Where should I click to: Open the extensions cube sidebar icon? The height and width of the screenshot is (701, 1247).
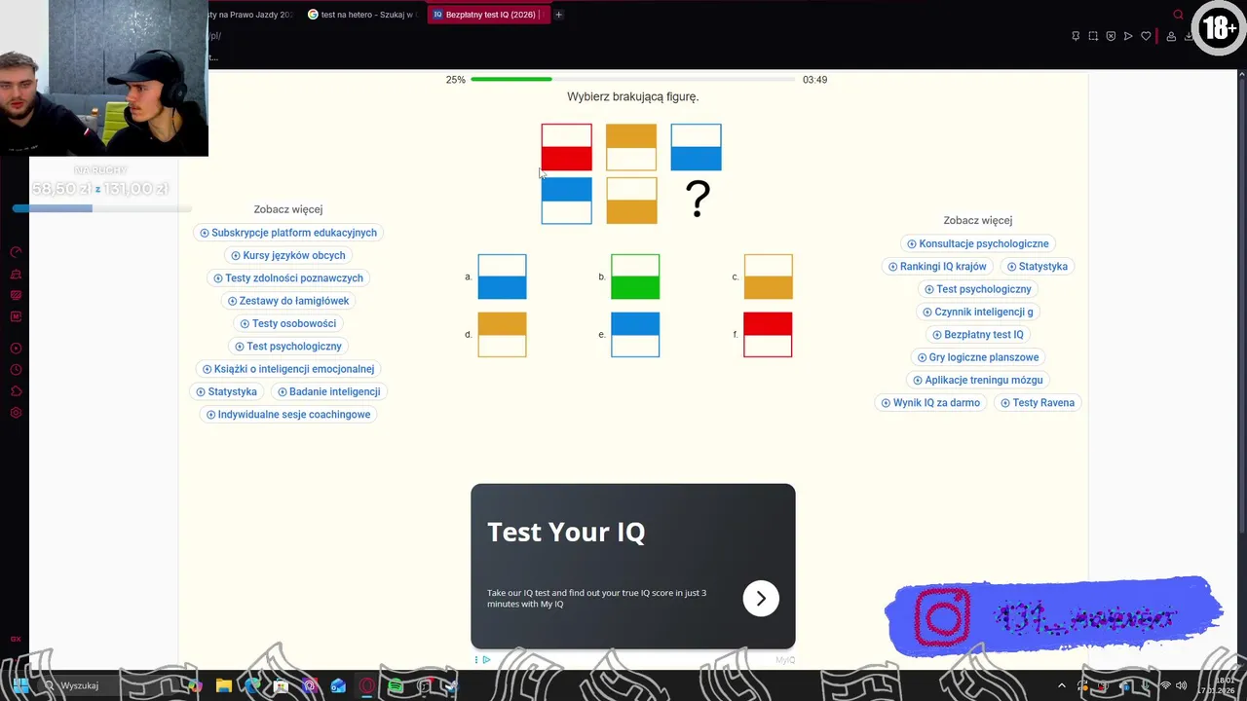[16, 391]
